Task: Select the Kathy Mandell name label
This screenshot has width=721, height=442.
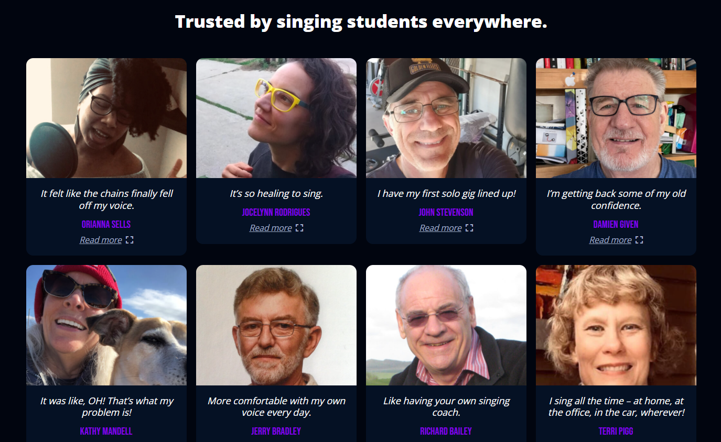Action: 106,432
